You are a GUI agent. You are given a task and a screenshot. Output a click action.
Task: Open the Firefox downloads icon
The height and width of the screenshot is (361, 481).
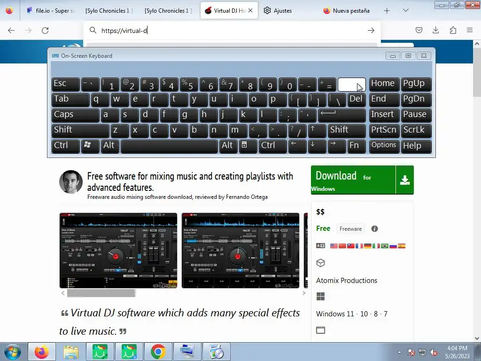(x=435, y=30)
